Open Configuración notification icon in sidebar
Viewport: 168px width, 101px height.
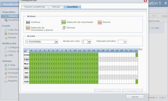click(x=6, y=47)
